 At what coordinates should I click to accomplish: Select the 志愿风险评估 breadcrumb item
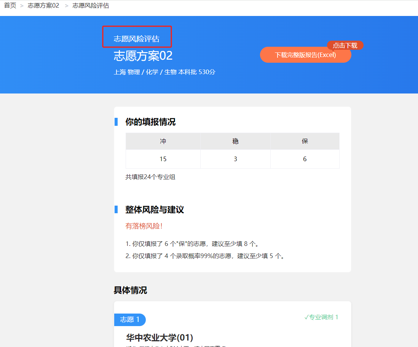click(91, 6)
